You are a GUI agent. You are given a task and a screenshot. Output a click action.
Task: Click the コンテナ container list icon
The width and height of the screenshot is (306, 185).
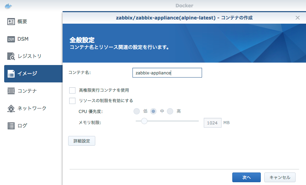11,91
